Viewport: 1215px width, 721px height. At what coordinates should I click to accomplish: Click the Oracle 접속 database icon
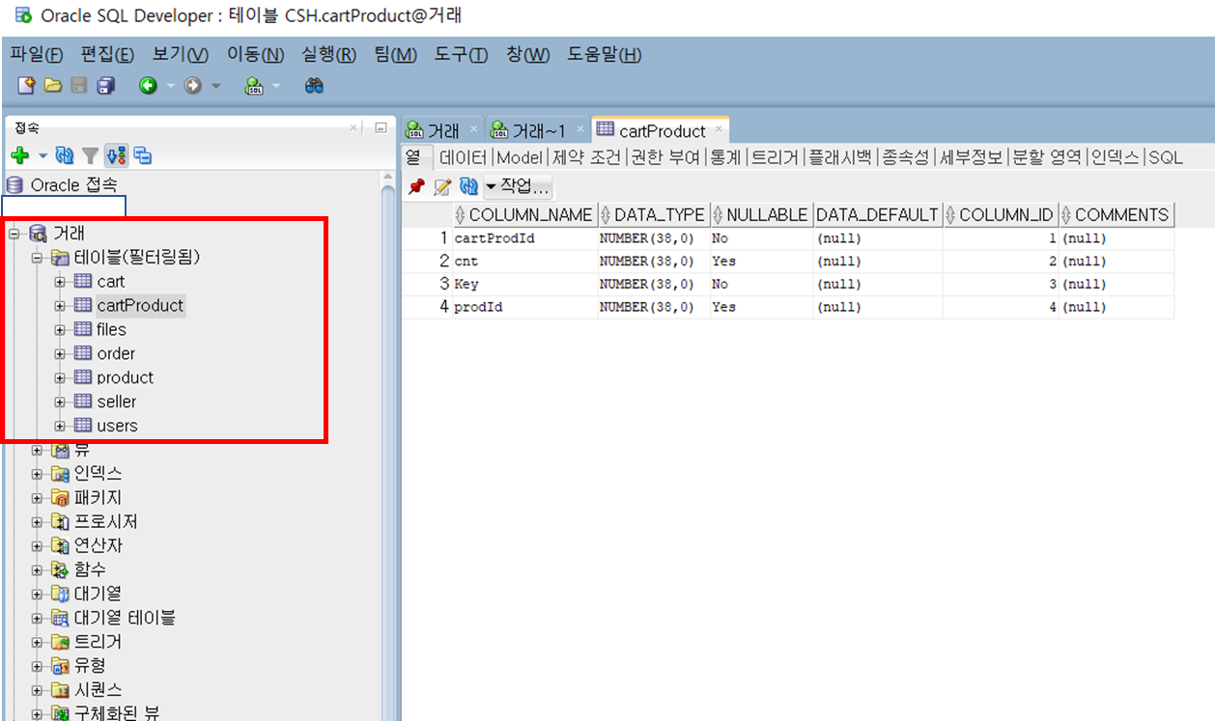pos(14,185)
